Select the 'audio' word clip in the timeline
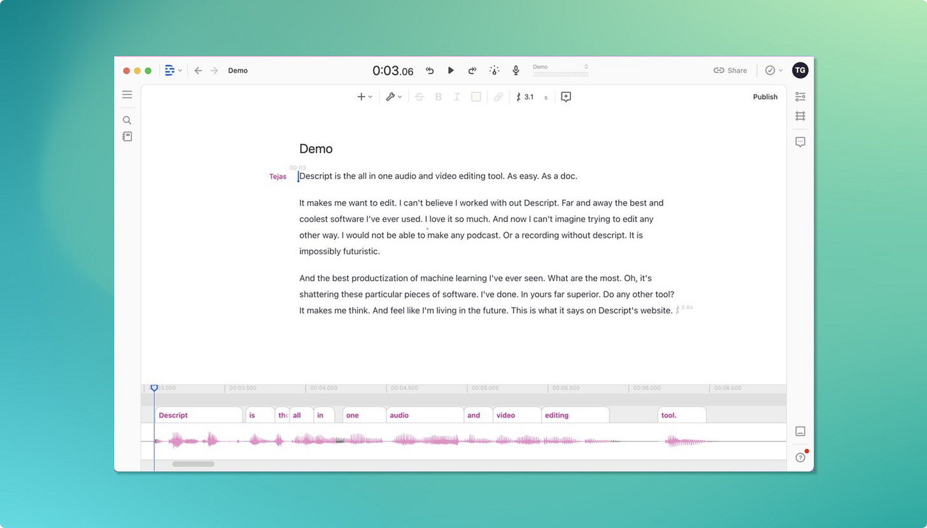 click(425, 415)
